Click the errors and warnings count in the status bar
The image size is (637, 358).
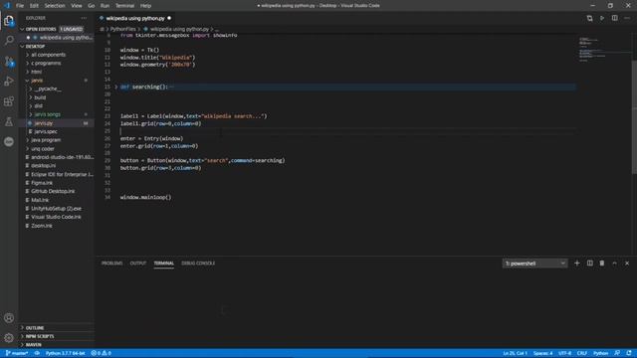point(102,353)
